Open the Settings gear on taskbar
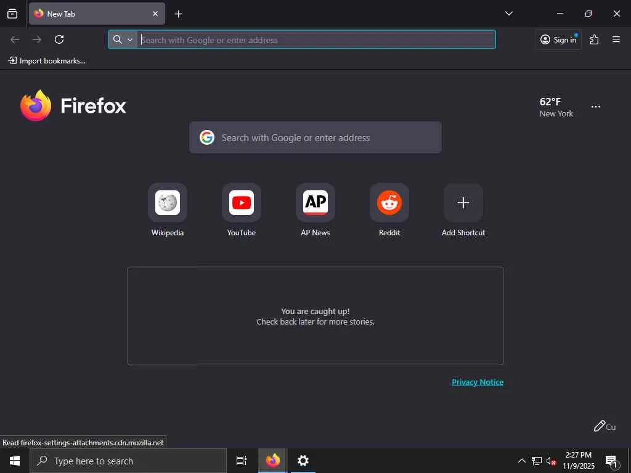This screenshot has height=473, width=631. pyautogui.click(x=303, y=461)
